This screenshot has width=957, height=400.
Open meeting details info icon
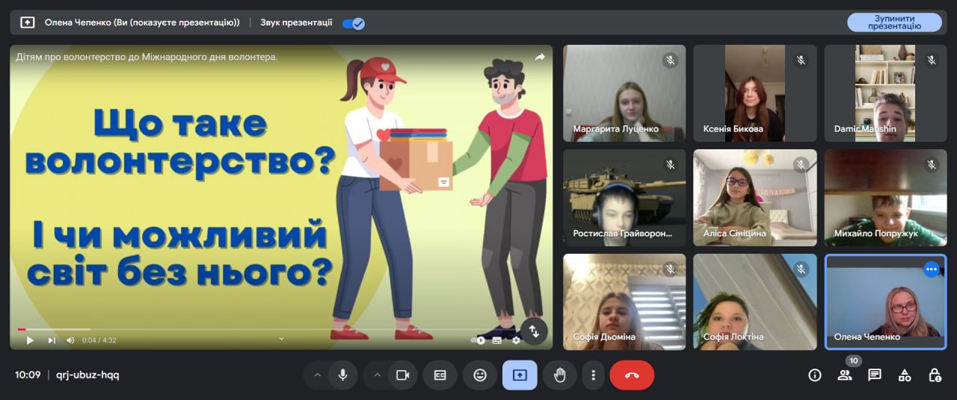(x=815, y=375)
